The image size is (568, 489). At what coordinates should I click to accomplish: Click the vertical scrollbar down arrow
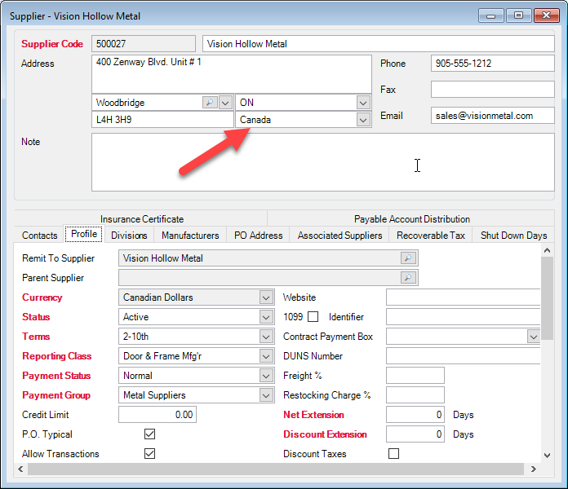(x=547, y=456)
